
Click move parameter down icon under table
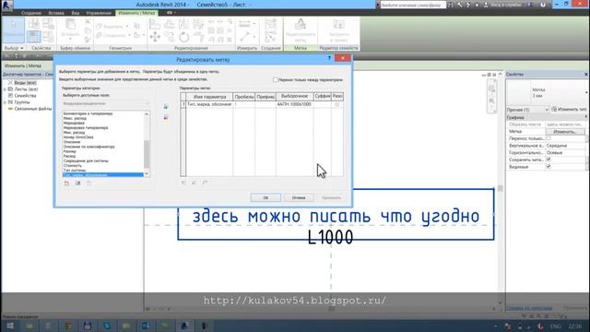pos(195,183)
